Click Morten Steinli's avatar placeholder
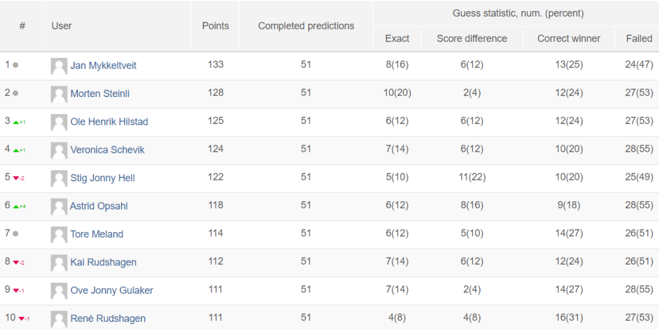 coord(59,94)
